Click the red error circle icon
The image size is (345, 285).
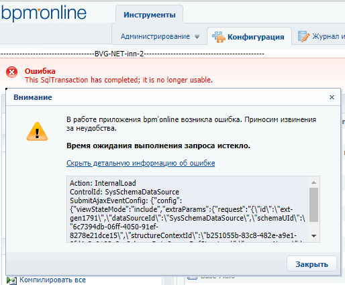tap(11, 72)
